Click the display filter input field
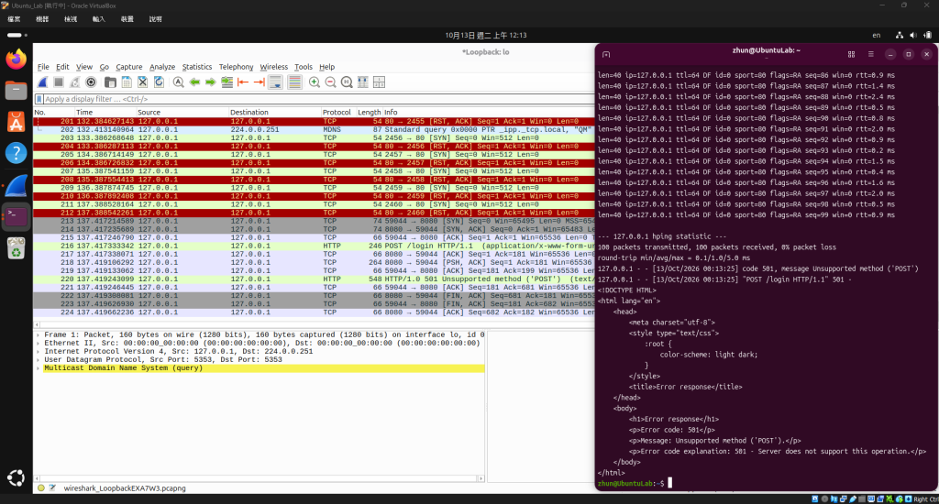The width and height of the screenshot is (939, 504). (318, 99)
